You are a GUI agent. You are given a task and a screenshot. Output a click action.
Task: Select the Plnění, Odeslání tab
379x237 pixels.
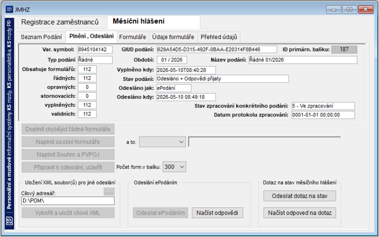(x=91, y=36)
